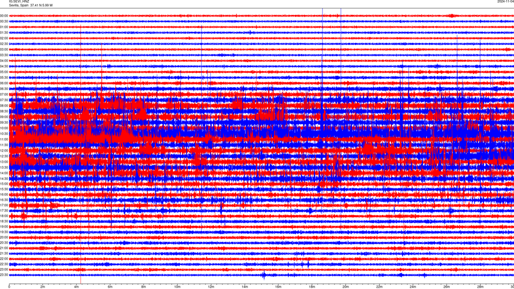514x289 pixels.
Task: Select the 02:00 time row label
Action: pyautogui.click(x=4, y=39)
